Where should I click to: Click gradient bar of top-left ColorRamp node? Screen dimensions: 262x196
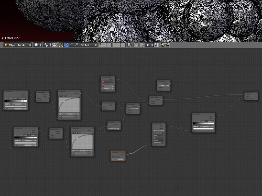click(x=16, y=101)
